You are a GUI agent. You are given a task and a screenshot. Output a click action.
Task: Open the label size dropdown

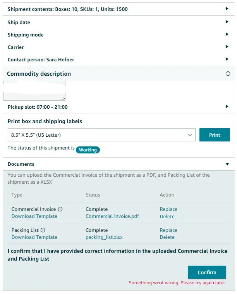[101, 135]
